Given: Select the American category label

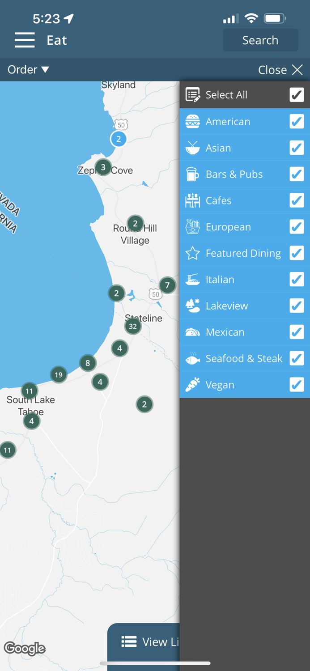Looking at the screenshot, I should [228, 122].
